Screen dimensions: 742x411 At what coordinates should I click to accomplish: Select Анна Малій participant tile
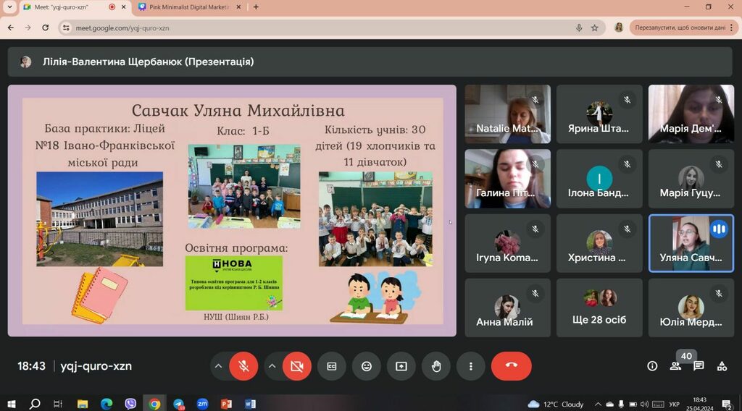tap(507, 308)
